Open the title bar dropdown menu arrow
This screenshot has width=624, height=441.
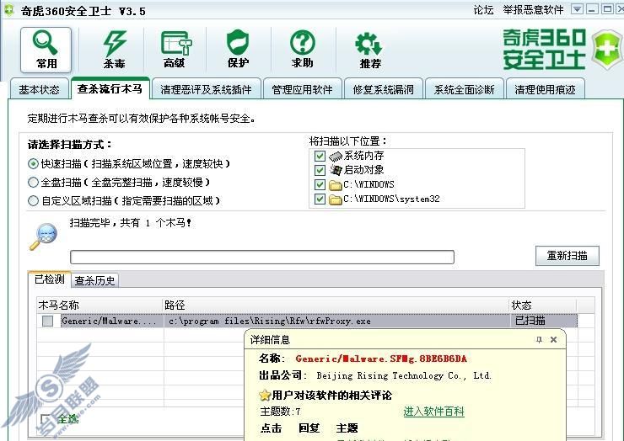tap(577, 9)
